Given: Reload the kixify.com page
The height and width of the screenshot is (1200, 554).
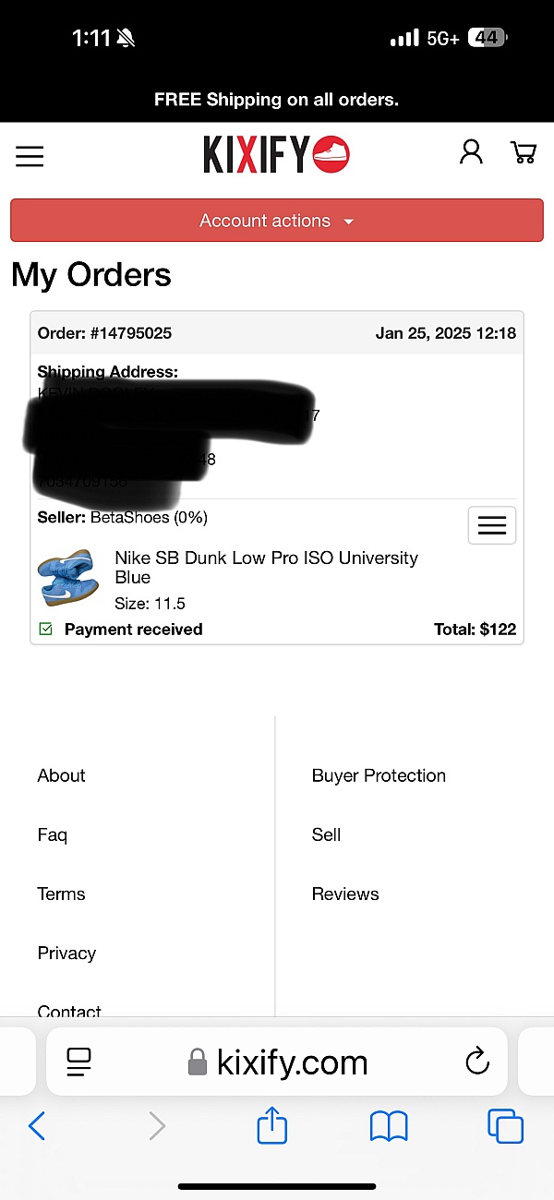Looking at the screenshot, I should tap(477, 1062).
